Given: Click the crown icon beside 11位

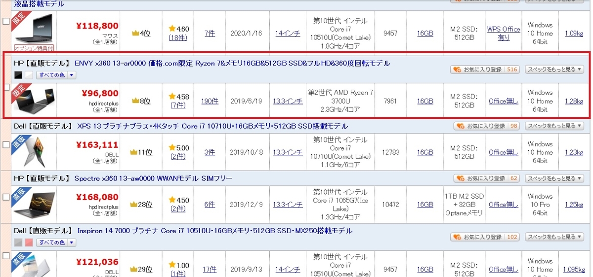Looking at the screenshot, I should 133,152.
